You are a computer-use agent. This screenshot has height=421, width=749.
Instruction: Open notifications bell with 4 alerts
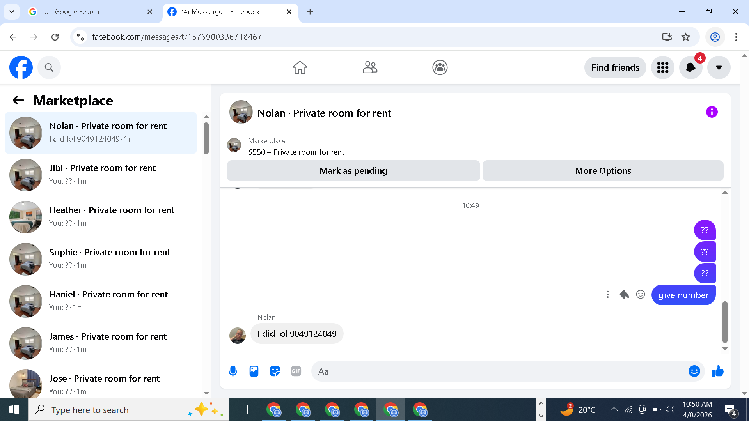point(690,67)
